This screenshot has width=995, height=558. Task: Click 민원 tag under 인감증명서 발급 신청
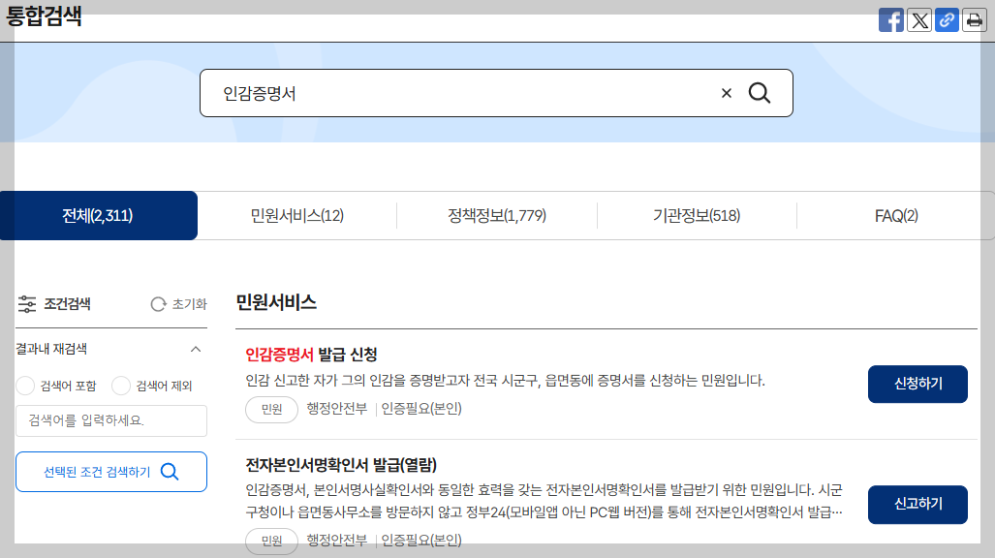click(271, 410)
